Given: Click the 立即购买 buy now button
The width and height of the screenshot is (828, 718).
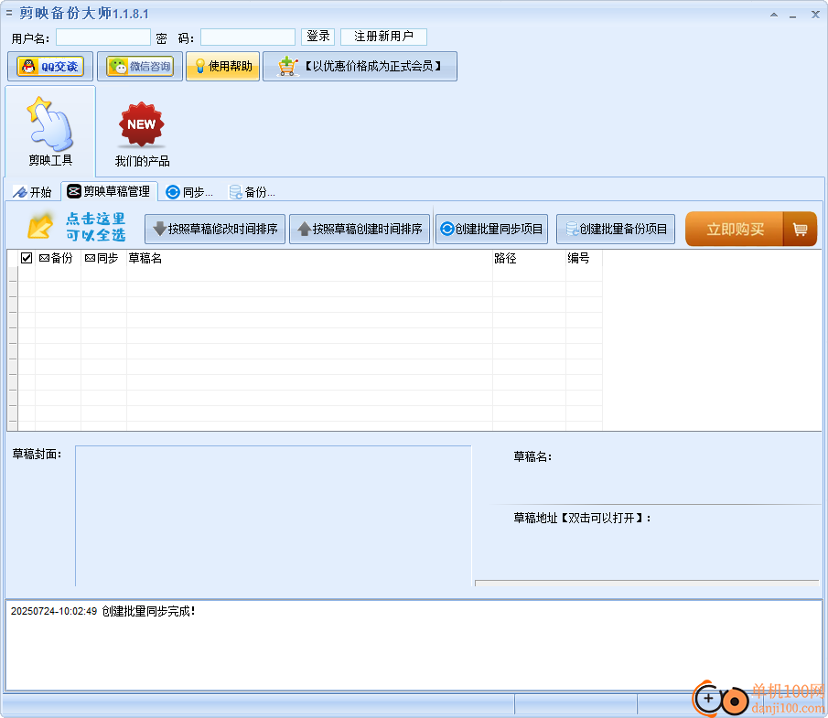Looking at the screenshot, I should pos(735,230).
